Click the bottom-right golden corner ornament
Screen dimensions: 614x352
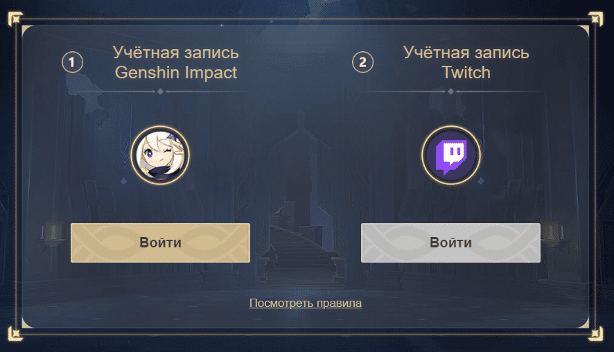595,334
